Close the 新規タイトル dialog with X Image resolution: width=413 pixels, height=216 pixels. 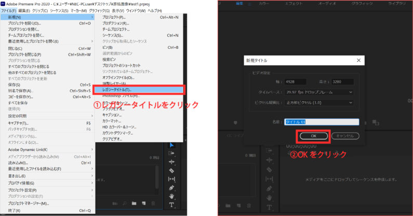[x=359, y=61]
